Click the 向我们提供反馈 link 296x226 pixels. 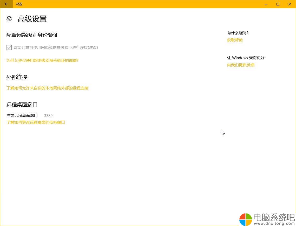tap(241, 65)
